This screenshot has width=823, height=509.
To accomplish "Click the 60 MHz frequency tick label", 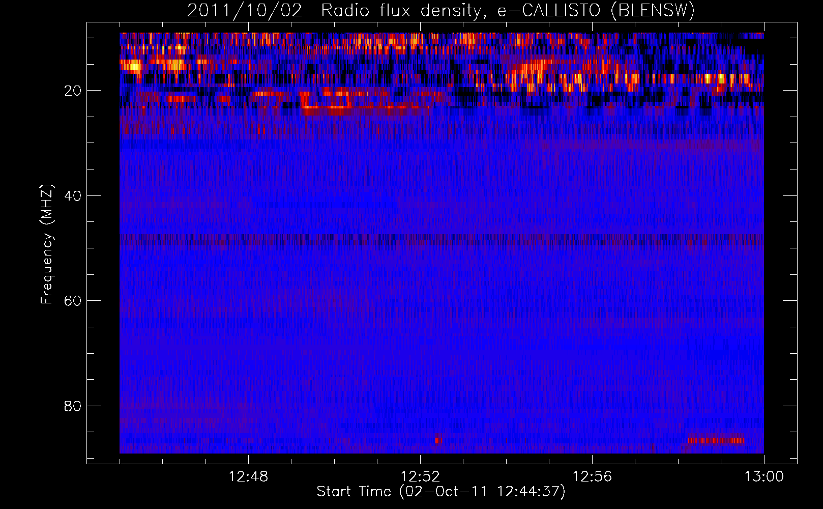I will tap(73, 301).
